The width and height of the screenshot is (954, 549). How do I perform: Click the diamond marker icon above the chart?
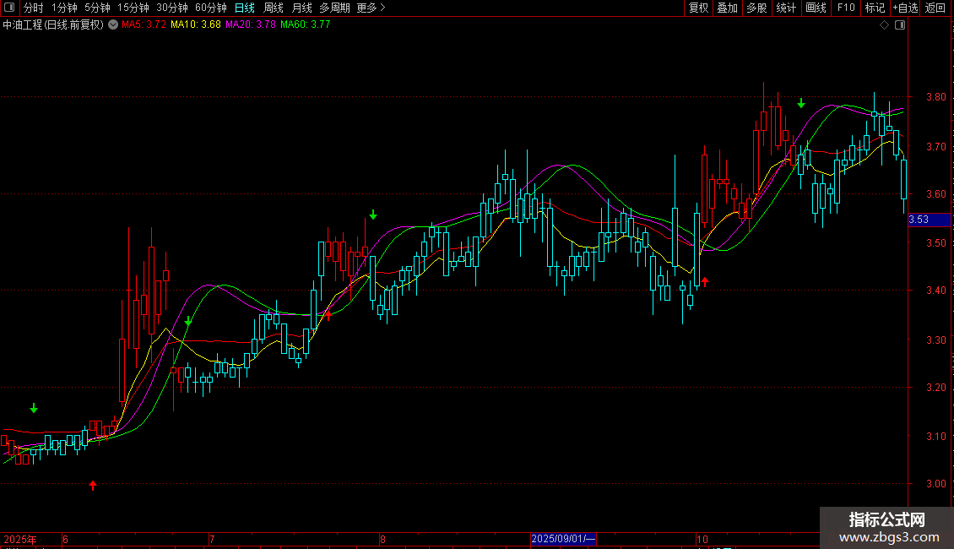[885, 25]
